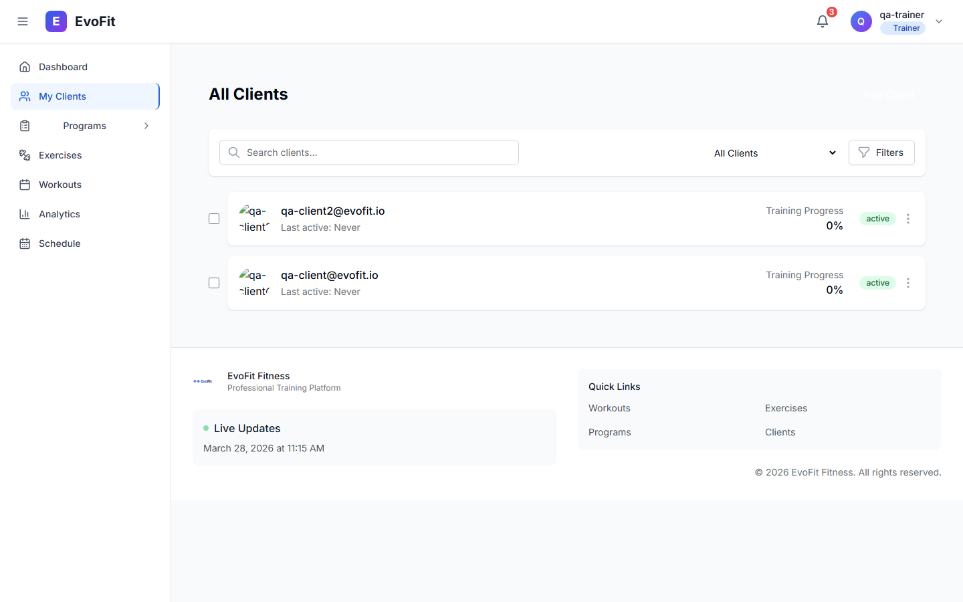Screen dimensions: 963x602
Task: Click the Schedule calendar icon
Action: [x=24, y=243]
